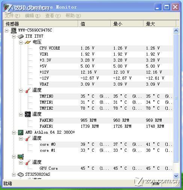183x190 pixels.
Task: Click the 最大 column header
Action: click(x=160, y=24)
